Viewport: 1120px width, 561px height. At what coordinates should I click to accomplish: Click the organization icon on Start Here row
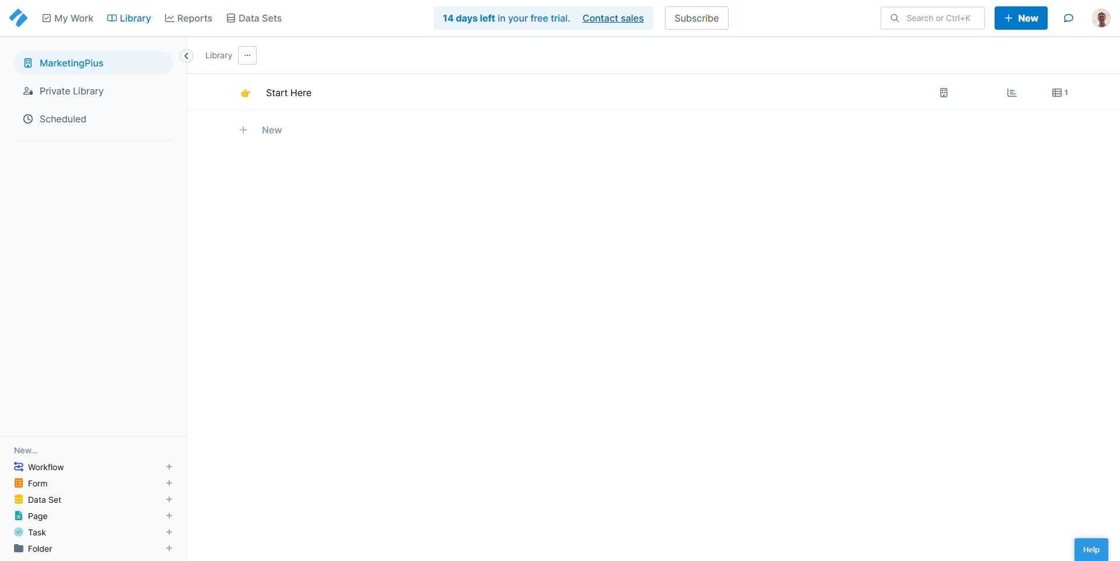(943, 93)
